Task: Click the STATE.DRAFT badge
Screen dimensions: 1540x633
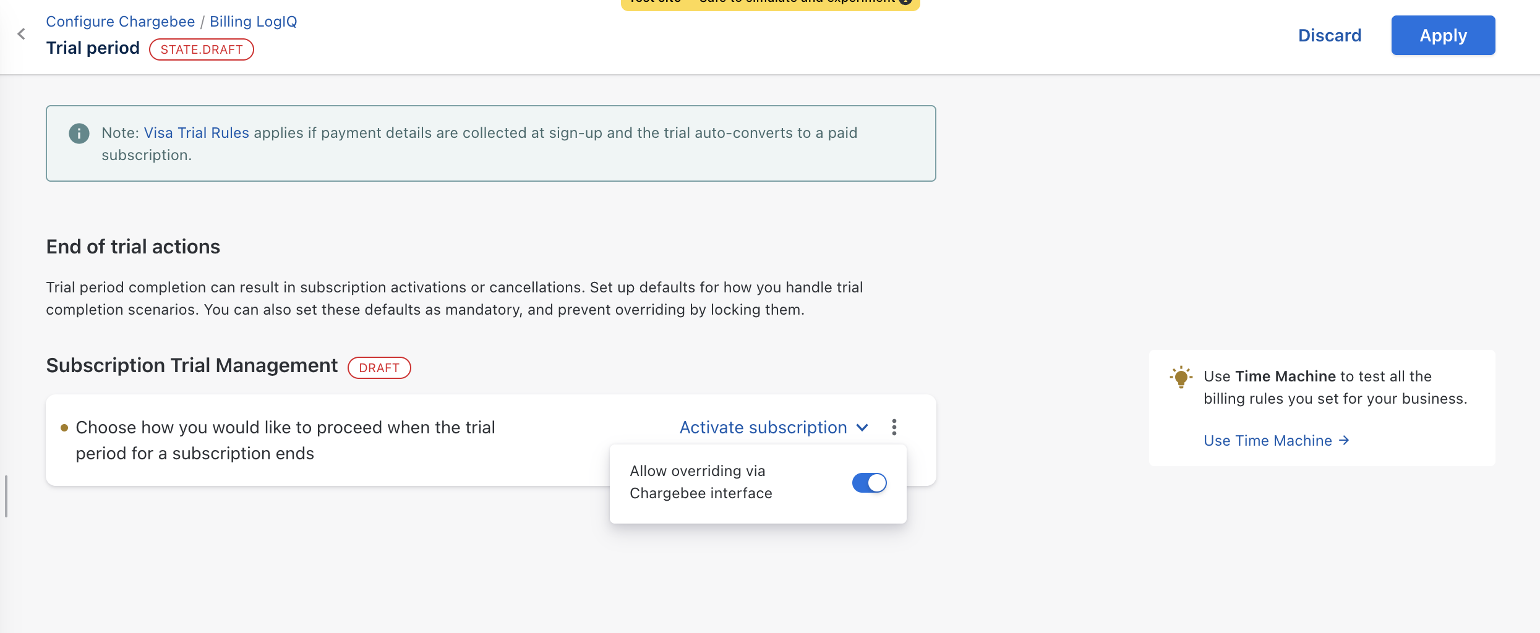Action: tap(202, 49)
